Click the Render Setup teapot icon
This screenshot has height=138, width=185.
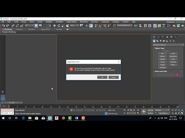tap(174, 26)
